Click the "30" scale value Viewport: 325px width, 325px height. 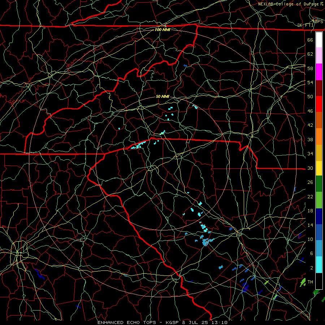click(x=310, y=168)
